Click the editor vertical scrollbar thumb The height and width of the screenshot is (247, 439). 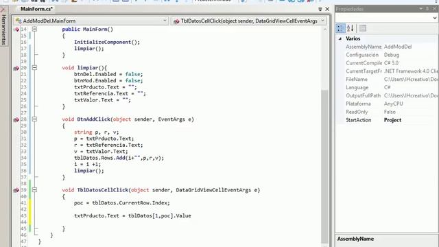(x=324, y=166)
